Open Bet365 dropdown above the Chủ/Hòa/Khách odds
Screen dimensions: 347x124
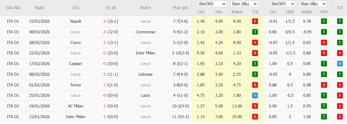[212, 4]
